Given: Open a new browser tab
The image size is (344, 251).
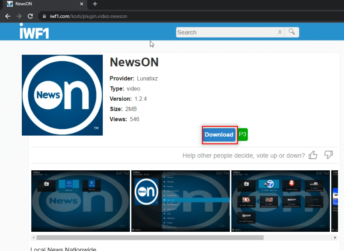Looking at the screenshot, I should pos(95,4).
